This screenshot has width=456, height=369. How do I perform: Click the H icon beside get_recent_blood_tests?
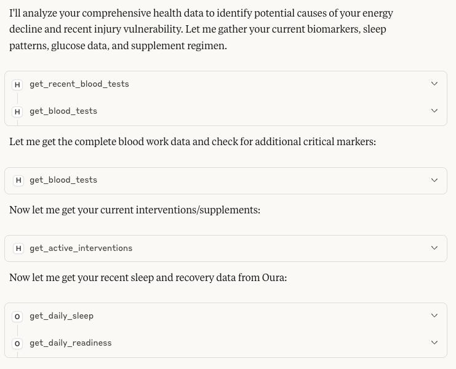[17, 84]
